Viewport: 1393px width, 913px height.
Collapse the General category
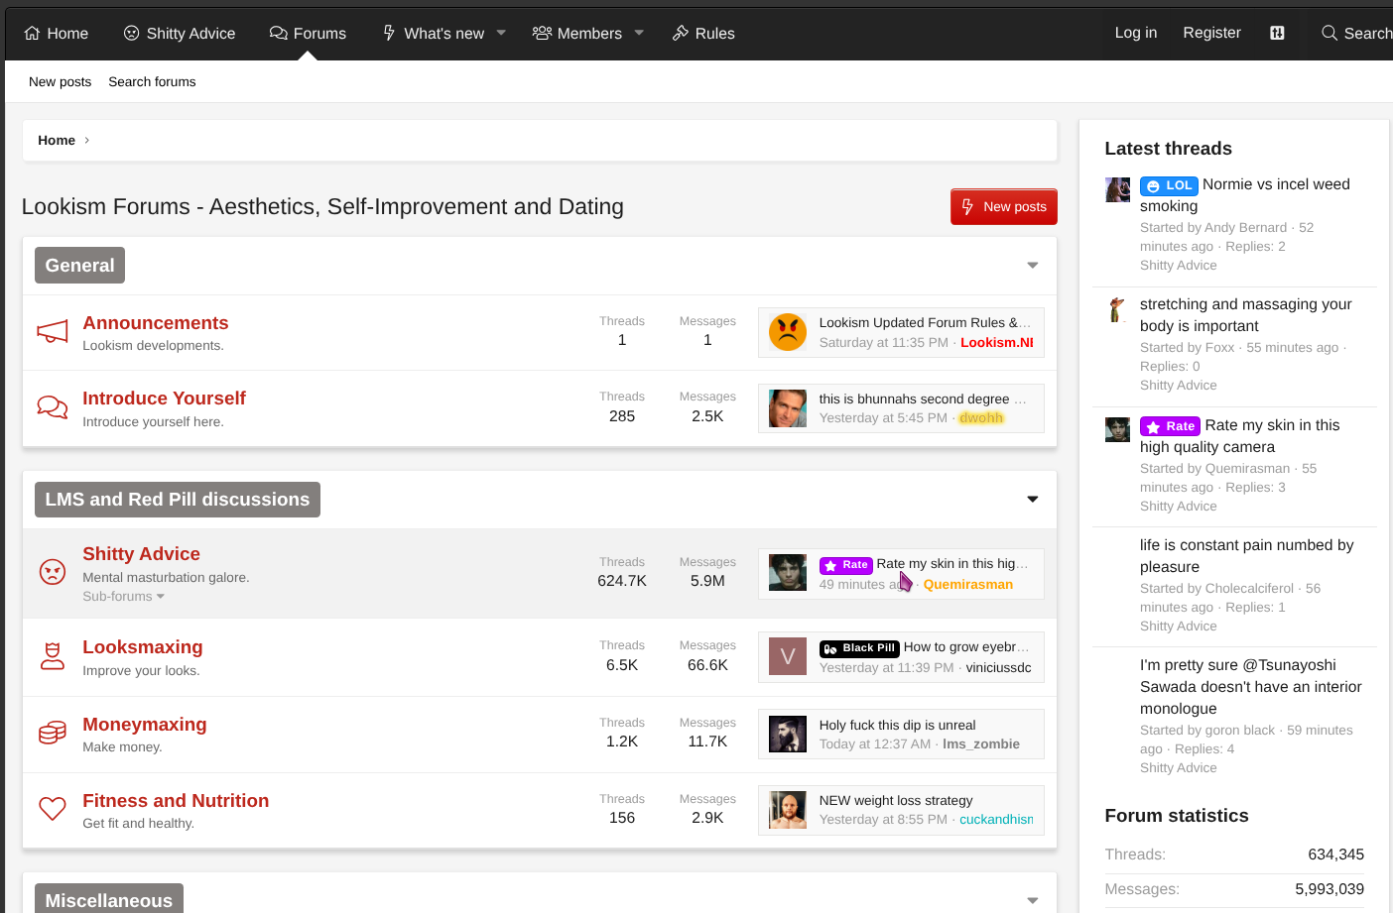click(1033, 266)
